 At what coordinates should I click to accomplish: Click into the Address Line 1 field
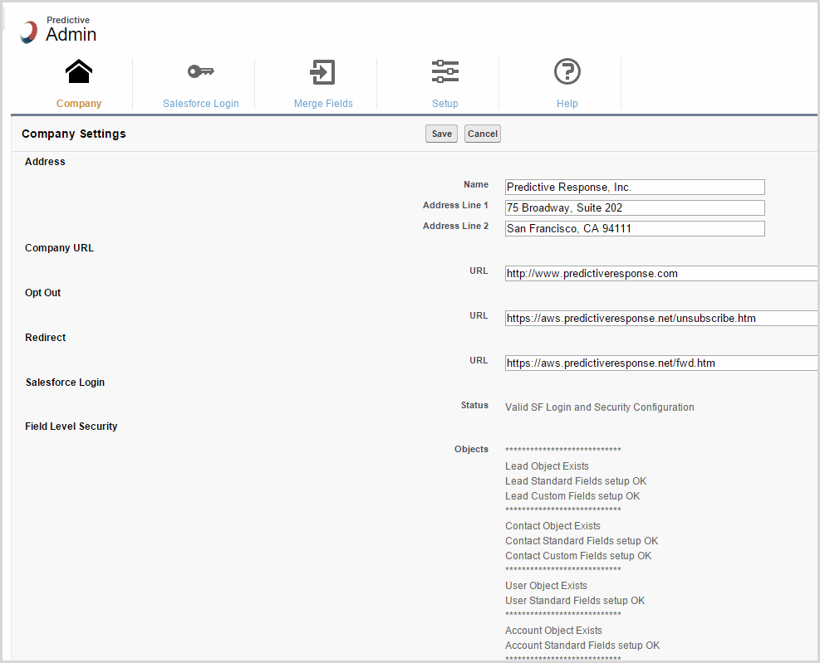coord(635,208)
